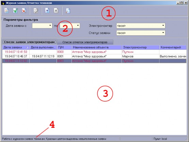The image size is (189, 142).
Task: Sort by 'Дата заявки' column header
Action: point(16,47)
